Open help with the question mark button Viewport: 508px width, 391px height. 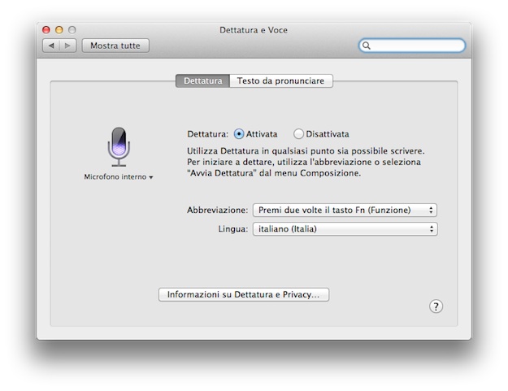pyautogui.click(x=436, y=306)
